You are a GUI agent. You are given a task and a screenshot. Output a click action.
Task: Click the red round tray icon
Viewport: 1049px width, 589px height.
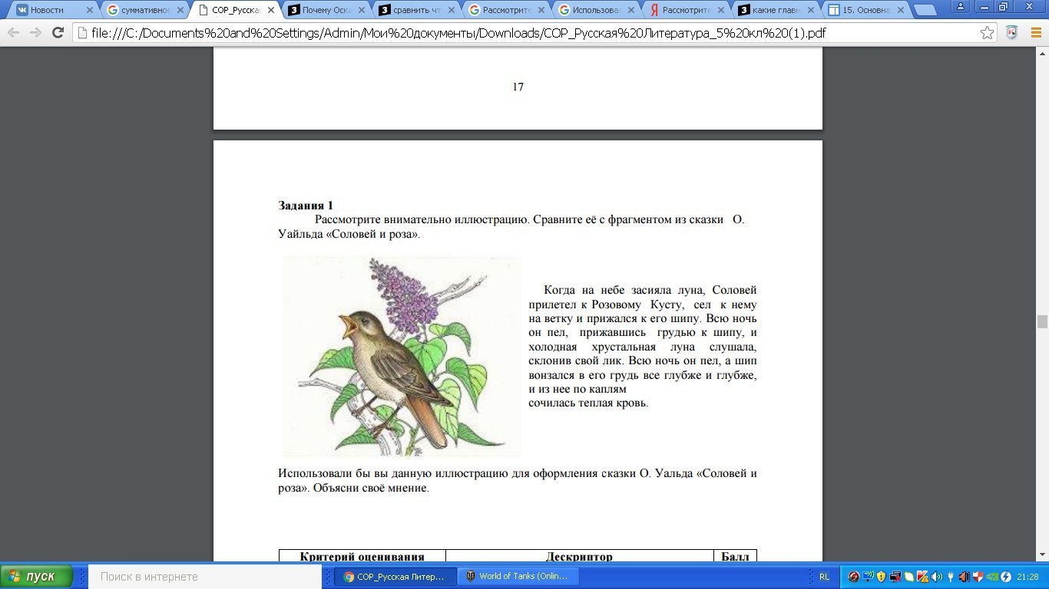tap(853, 577)
